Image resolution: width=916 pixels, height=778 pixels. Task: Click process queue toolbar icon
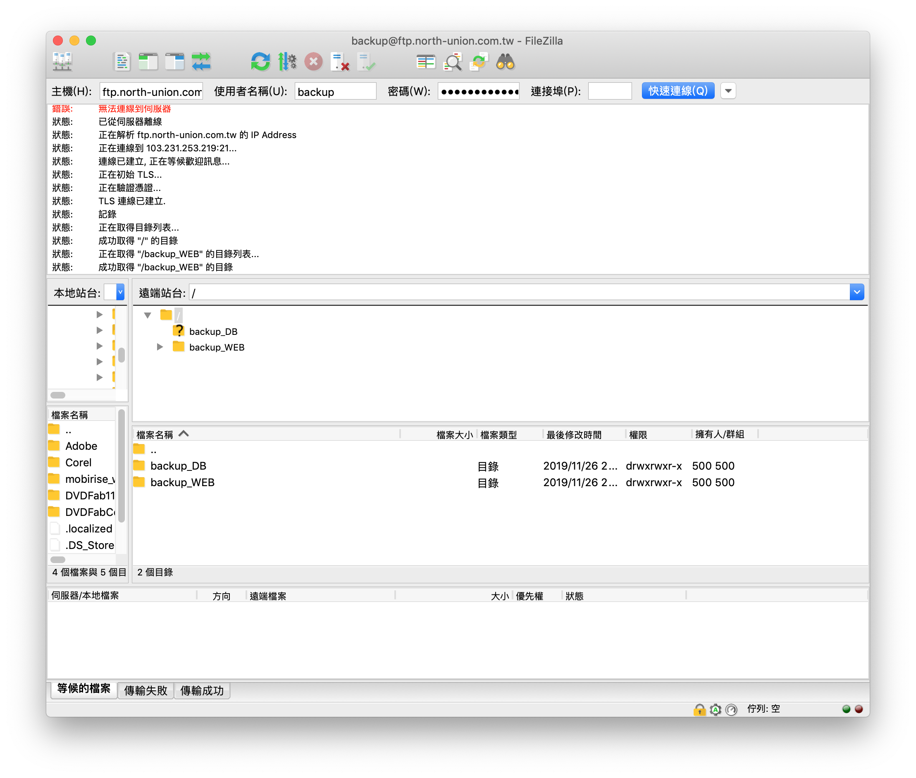click(287, 62)
